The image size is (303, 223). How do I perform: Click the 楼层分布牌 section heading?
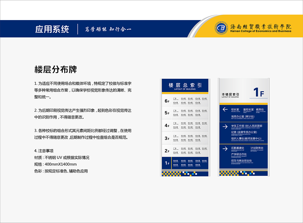click(55, 70)
